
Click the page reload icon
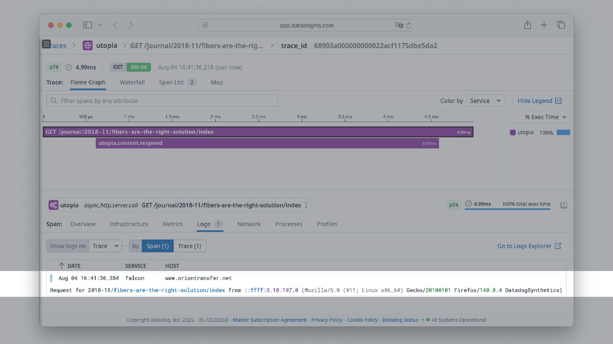(x=409, y=25)
